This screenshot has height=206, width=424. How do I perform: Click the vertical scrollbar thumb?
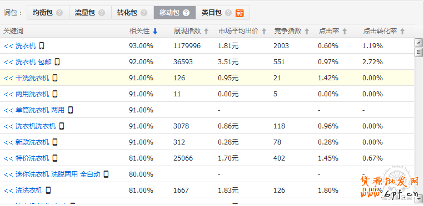(x=419, y=51)
